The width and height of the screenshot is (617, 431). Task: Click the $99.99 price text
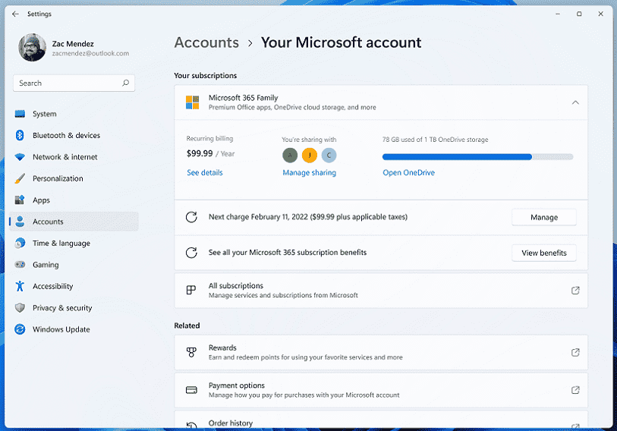point(200,153)
